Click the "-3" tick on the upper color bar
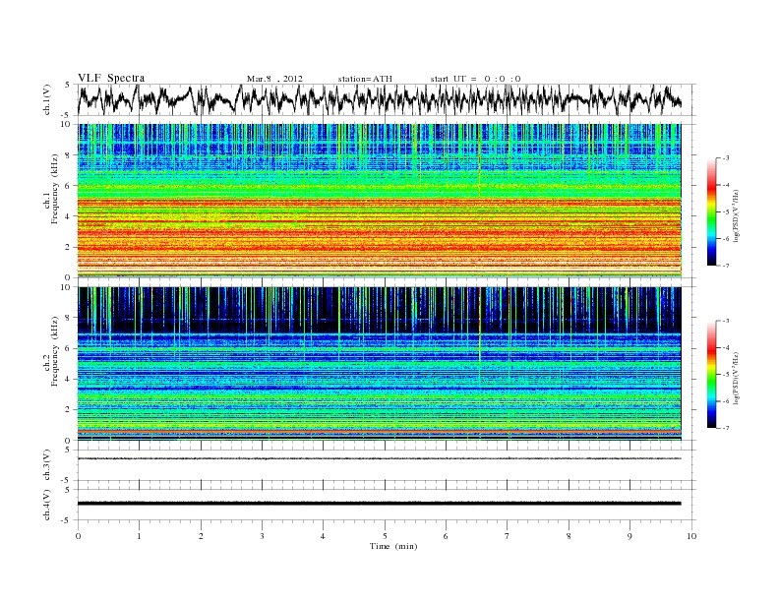This screenshot has width=779, height=602. pos(726,158)
